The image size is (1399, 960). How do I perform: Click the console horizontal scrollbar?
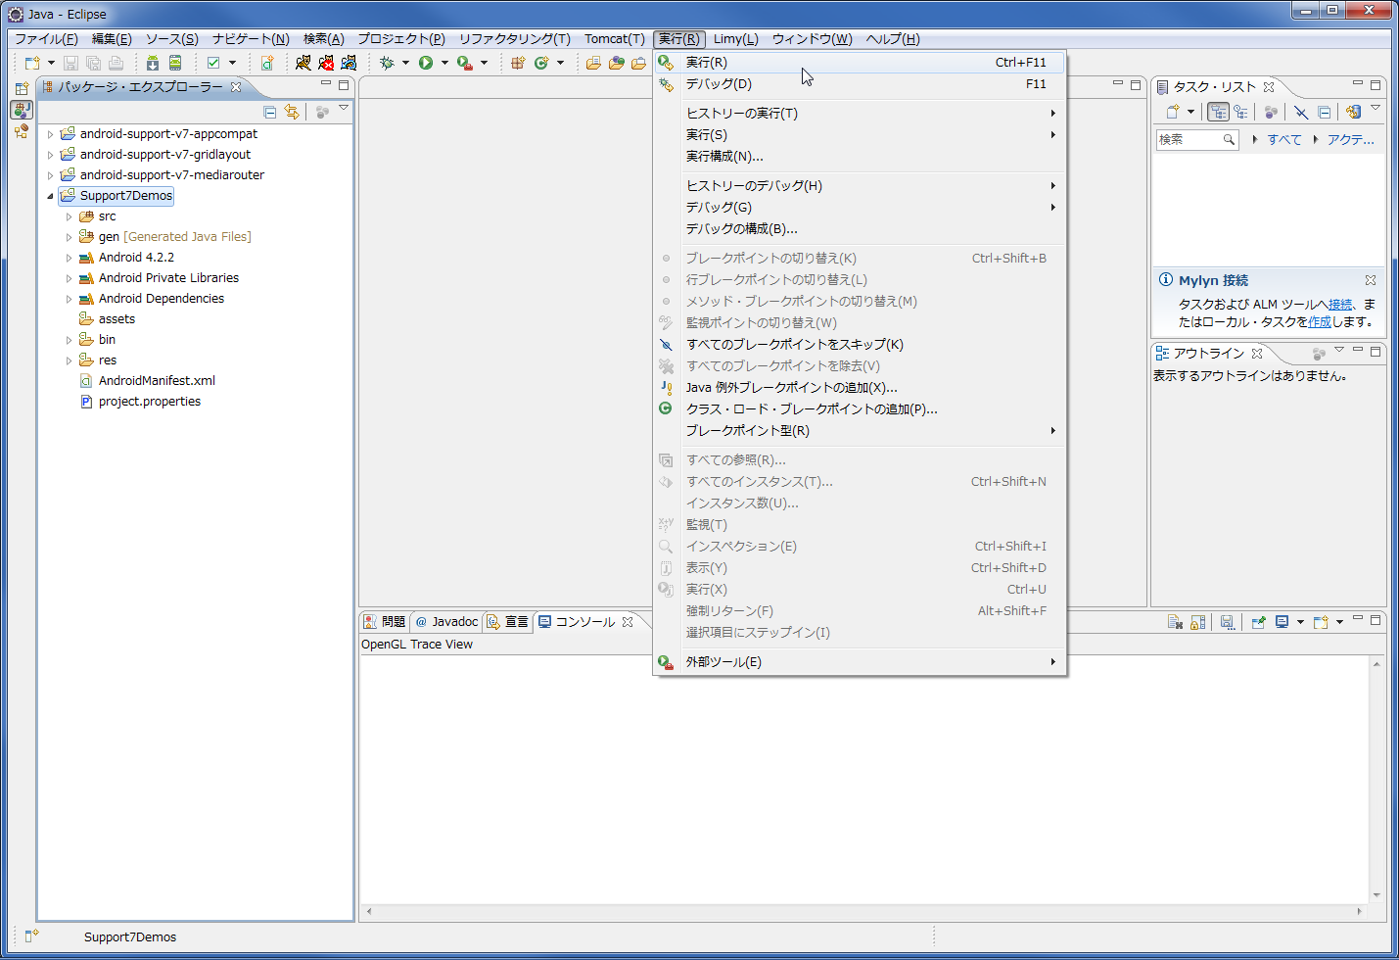click(x=863, y=911)
